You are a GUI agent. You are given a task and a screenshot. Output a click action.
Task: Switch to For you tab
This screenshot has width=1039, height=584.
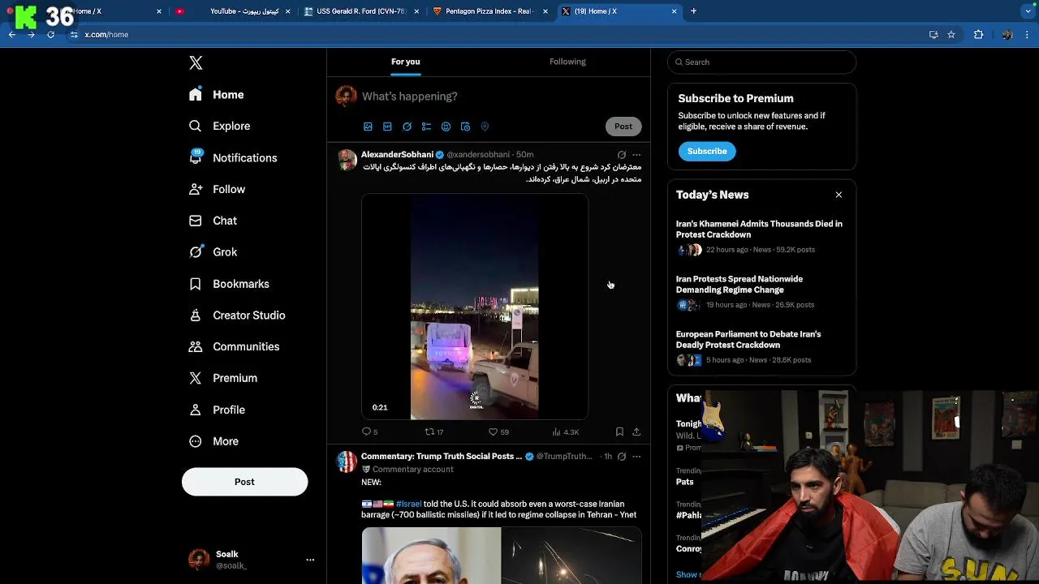point(406,62)
